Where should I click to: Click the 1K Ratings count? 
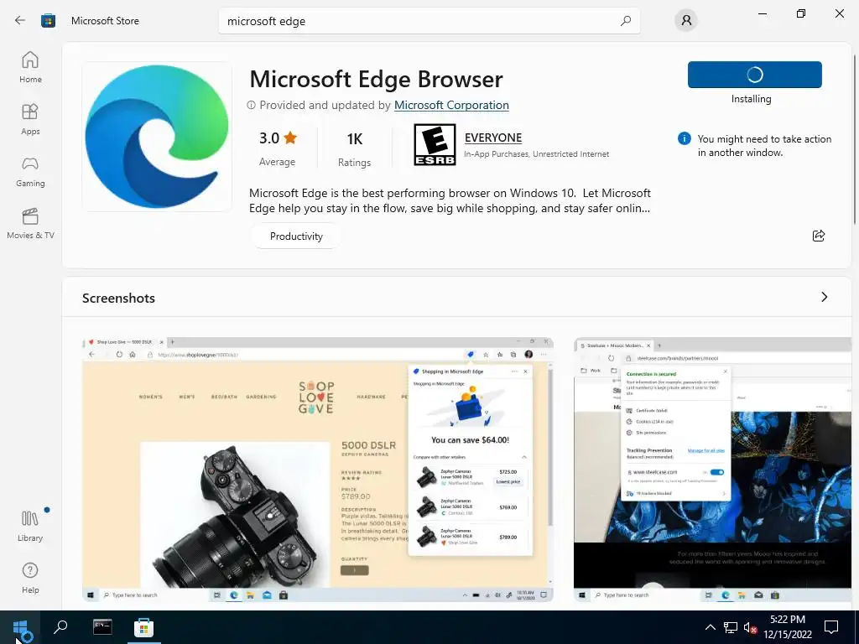pos(355,148)
